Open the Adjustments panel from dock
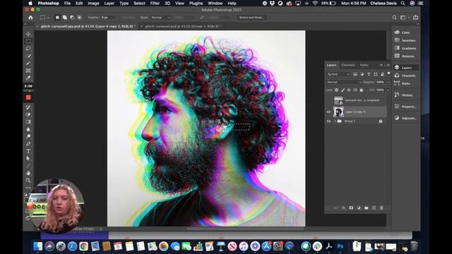452x254 pixels. pos(405,118)
